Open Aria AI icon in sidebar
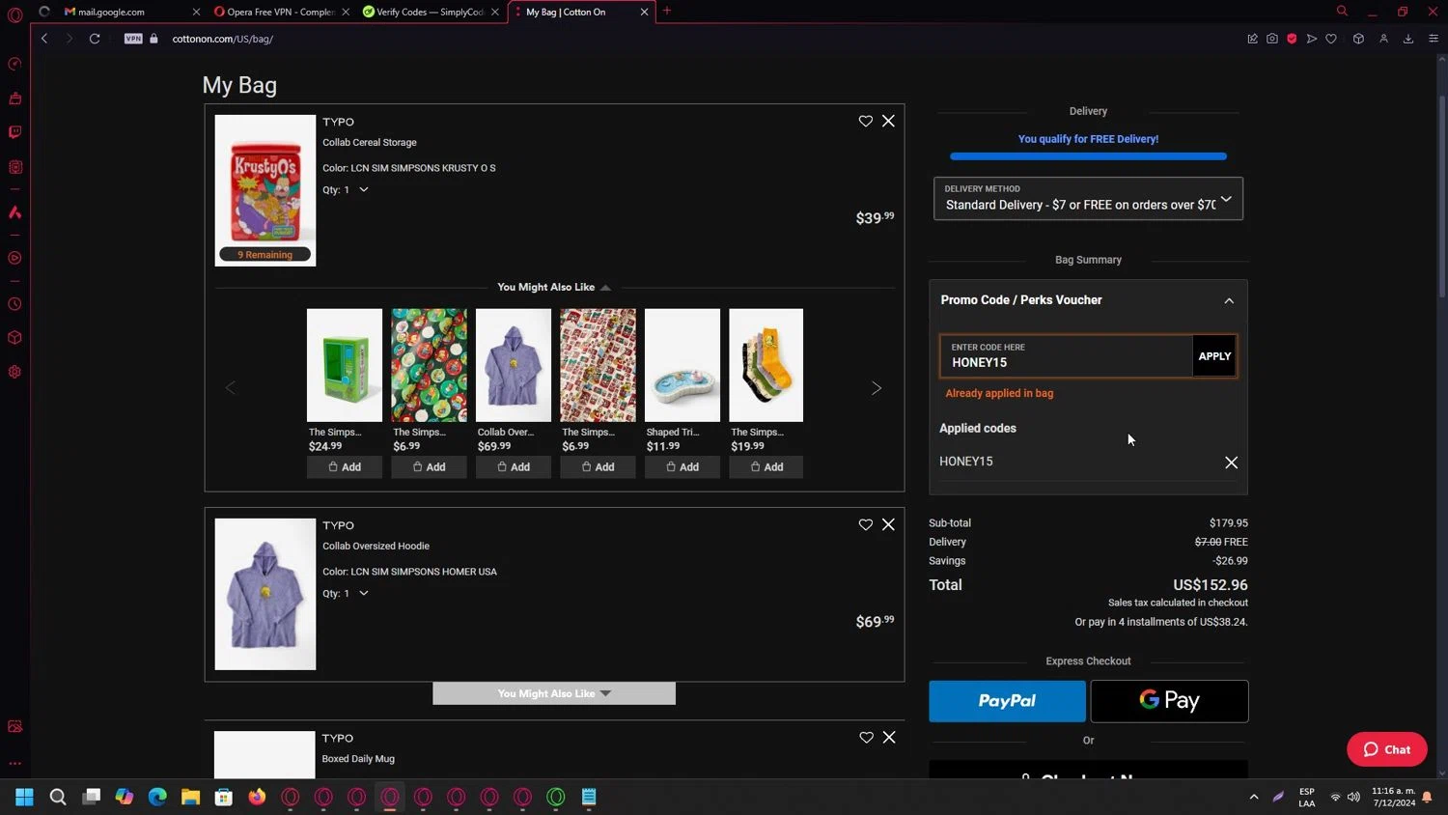The width and height of the screenshot is (1448, 815). pyautogui.click(x=14, y=212)
